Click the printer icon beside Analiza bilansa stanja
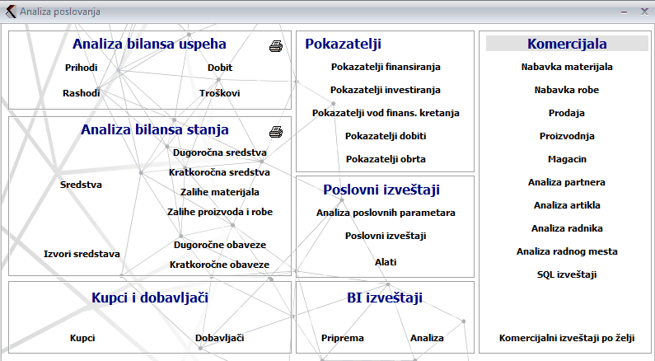The image size is (655, 361). (x=276, y=132)
